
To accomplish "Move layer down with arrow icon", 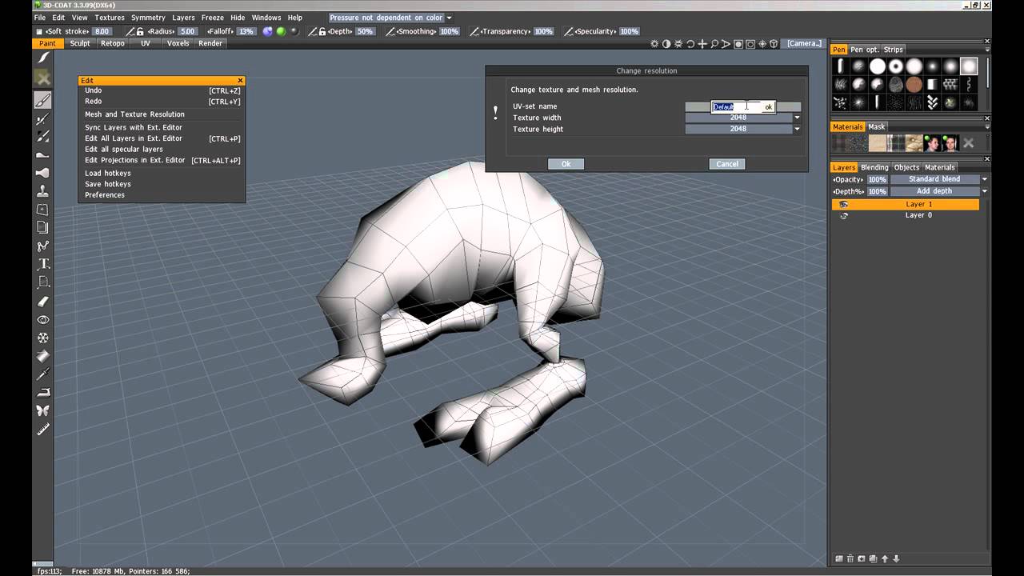I will (896, 558).
